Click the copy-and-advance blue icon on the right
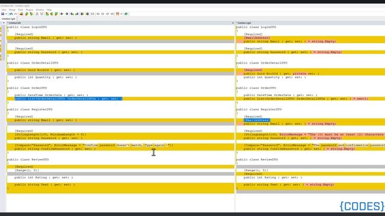 77,14
